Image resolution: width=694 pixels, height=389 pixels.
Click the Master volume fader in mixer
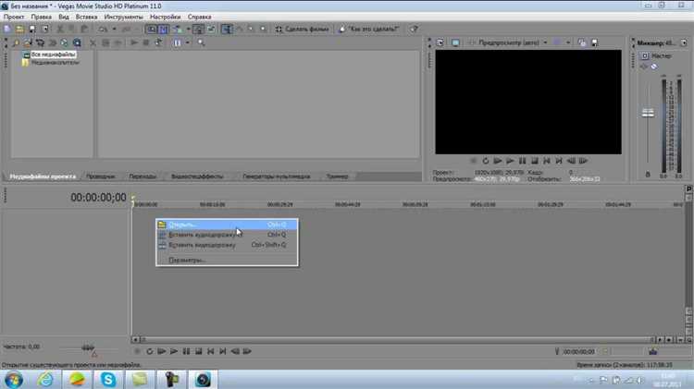tap(648, 113)
